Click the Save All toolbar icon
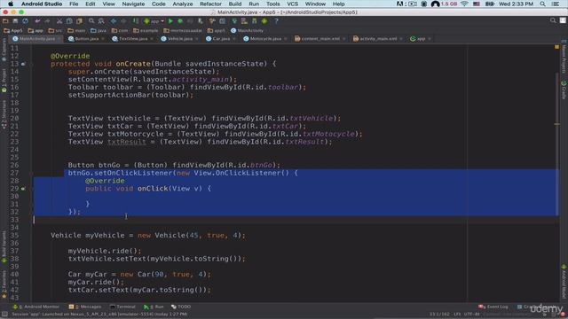The width and height of the screenshot is (568, 319). tap(15, 21)
